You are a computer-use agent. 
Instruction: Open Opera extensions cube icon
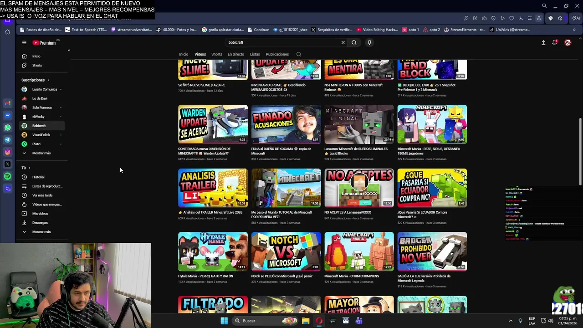pos(560,18)
